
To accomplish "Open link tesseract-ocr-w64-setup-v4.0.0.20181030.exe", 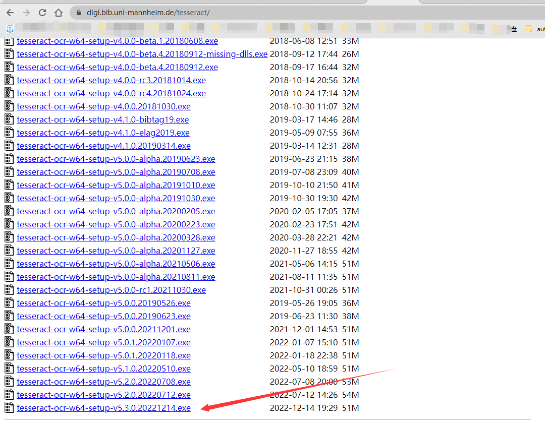I will (103, 106).
